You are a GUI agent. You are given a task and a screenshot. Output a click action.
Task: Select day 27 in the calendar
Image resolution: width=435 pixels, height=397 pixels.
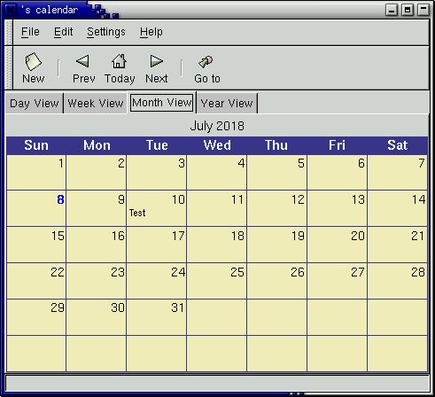coord(338,281)
